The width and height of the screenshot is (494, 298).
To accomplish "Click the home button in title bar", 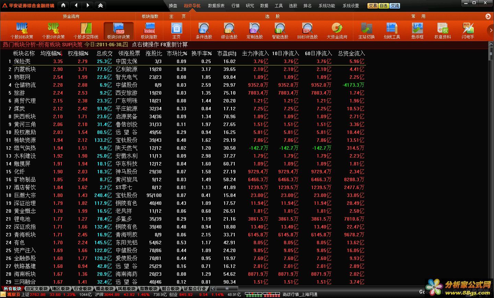I will coord(63,5).
